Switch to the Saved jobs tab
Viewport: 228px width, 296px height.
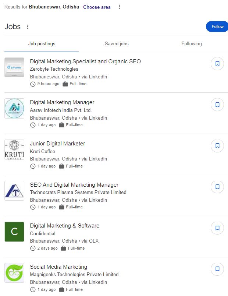tap(117, 43)
